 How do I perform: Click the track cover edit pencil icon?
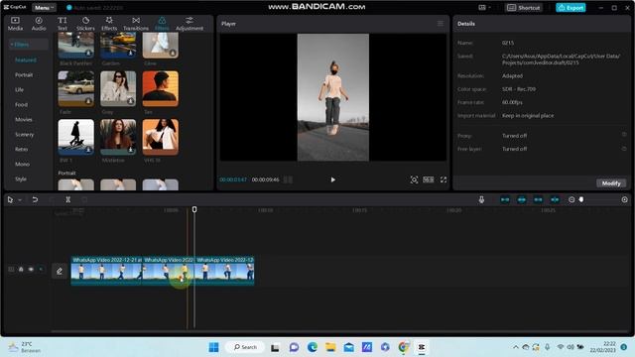(x=60, y=271)
